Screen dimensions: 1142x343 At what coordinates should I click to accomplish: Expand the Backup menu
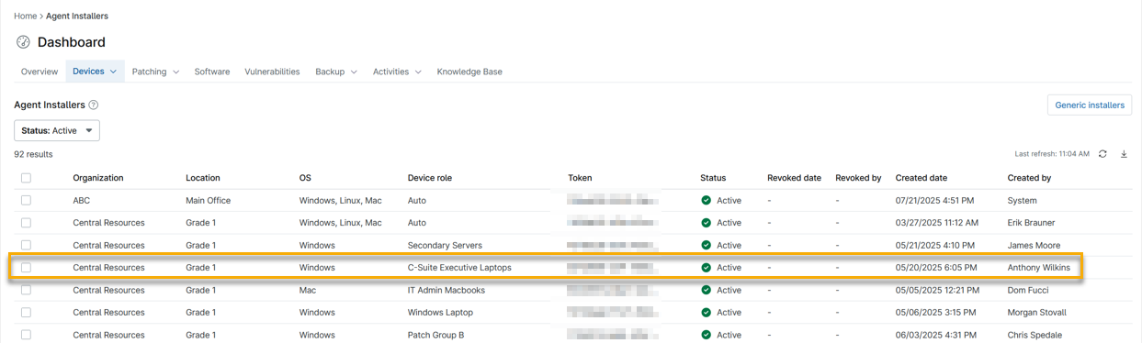(336, 72)
